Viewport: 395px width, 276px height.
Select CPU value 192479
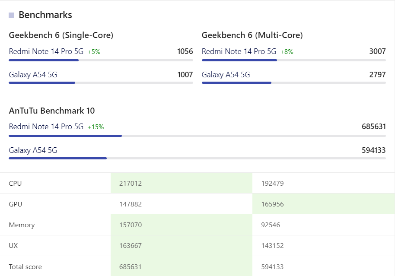pos(272,183)
